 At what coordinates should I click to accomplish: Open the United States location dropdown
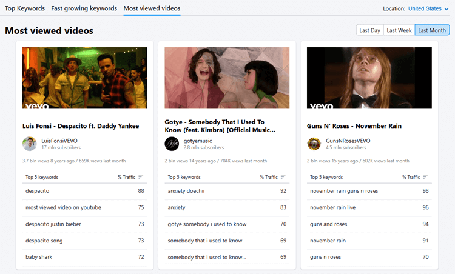coord(428,8)
